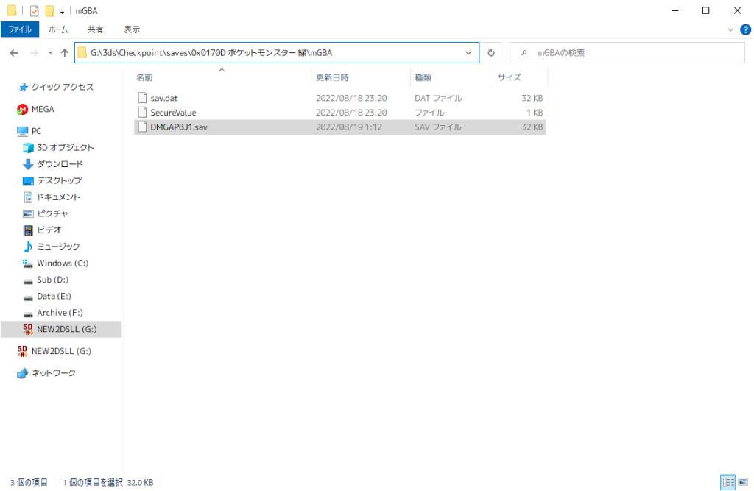
Task: Open the ホーム ribbon tab
Action: 57,29
